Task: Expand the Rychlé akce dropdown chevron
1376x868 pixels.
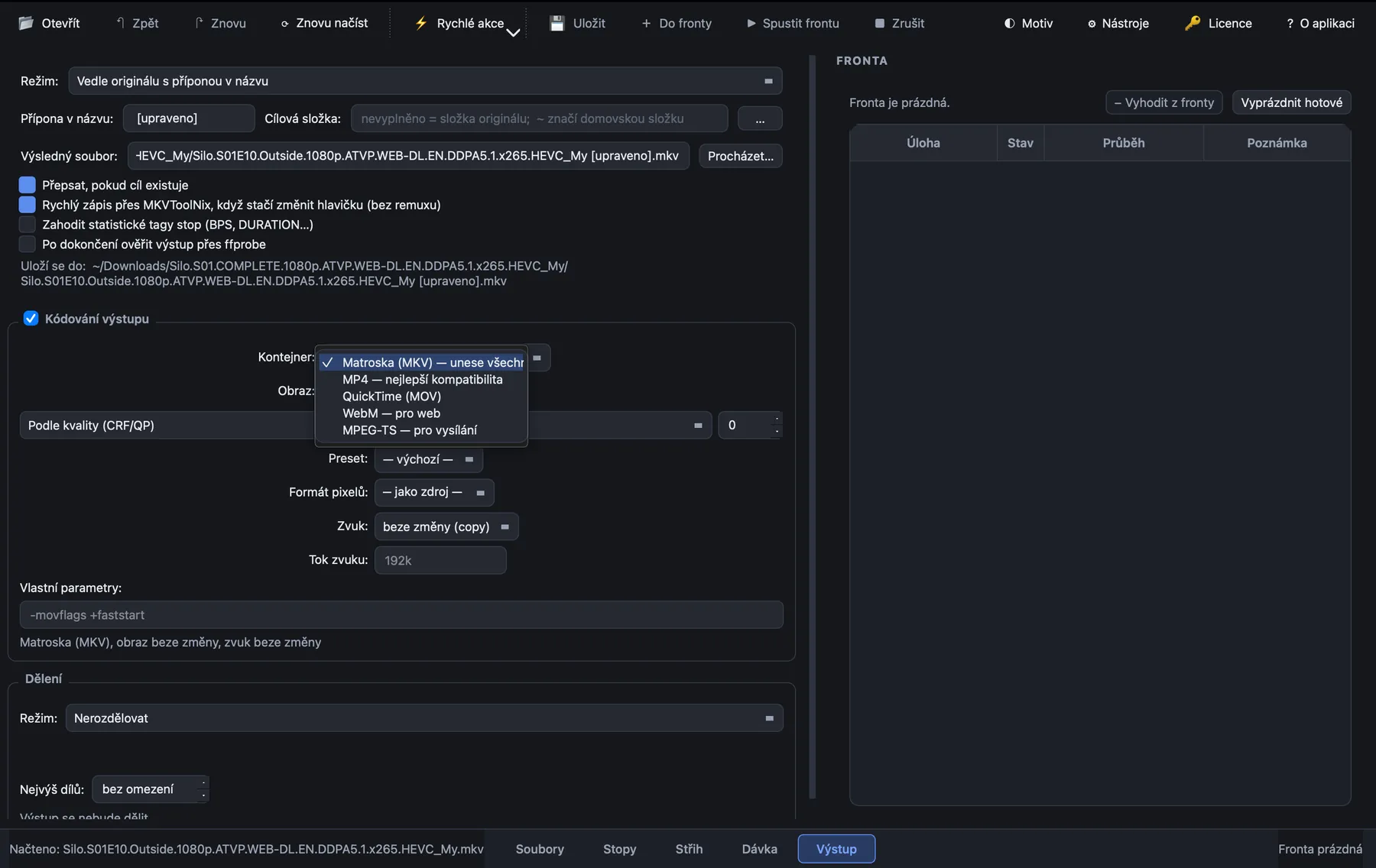Action: click(x=514, y=32)
